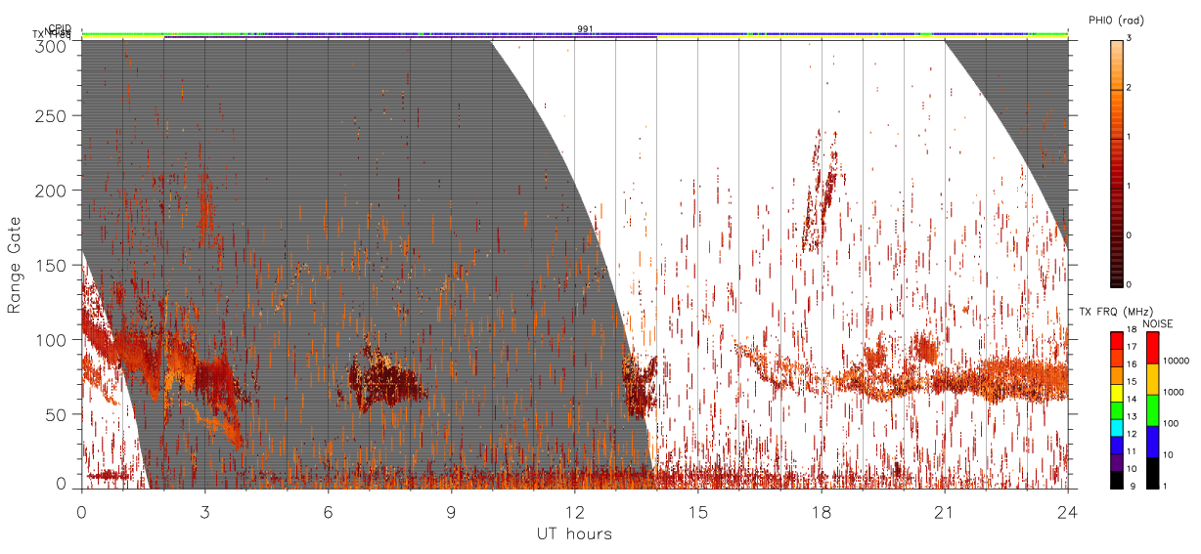Click the "1000" NOISE legend label

pyautogui.click(x=1172, y=392)
